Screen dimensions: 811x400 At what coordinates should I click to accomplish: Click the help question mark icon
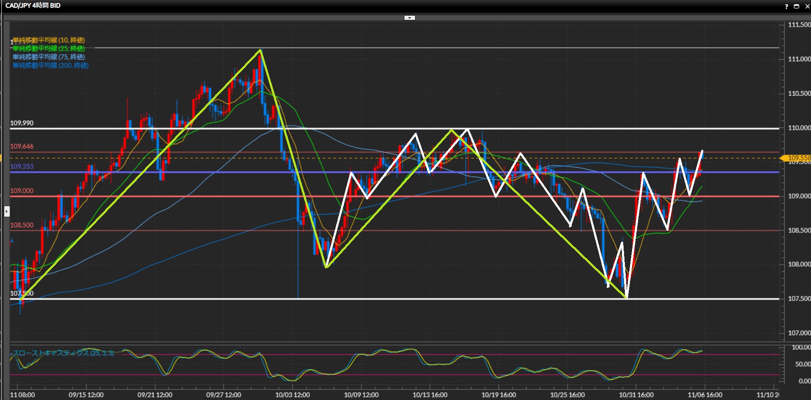click(x=786, y=6)
